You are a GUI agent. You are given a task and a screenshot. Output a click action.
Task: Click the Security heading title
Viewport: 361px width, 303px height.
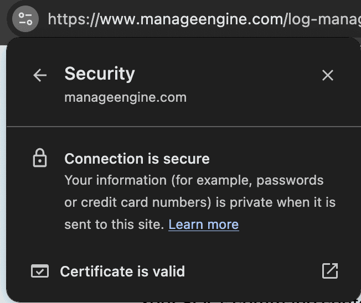[100, 74]
